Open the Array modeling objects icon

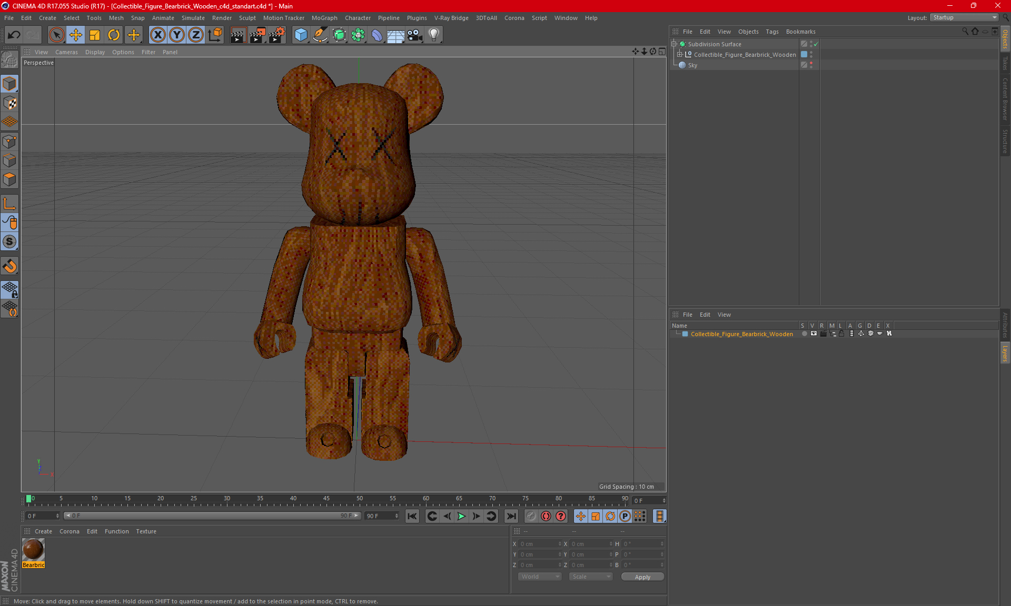point(358,35)
